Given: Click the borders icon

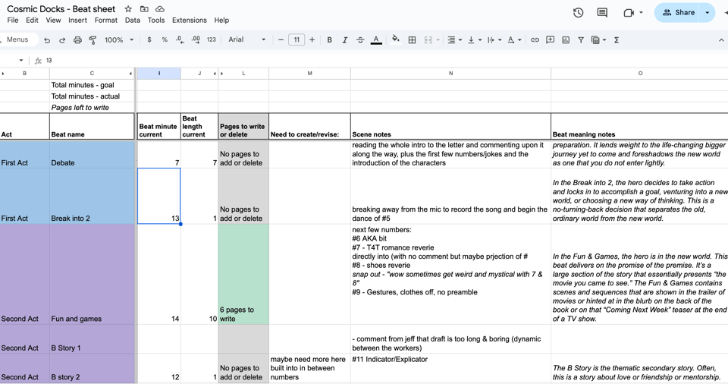Looking at the screenshot, I should click(412, 40).
